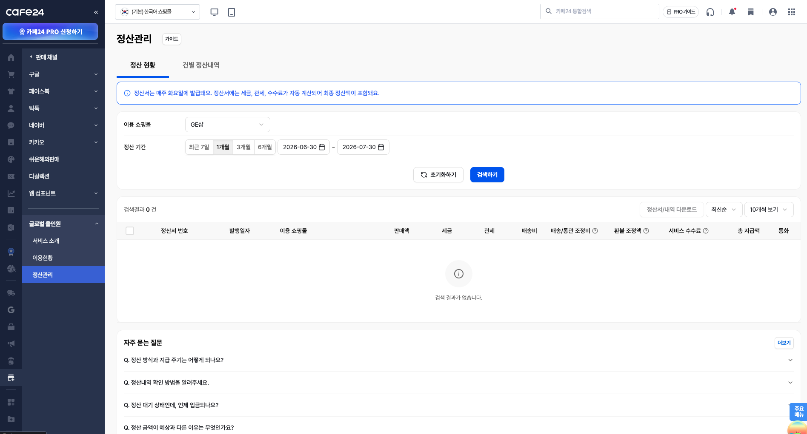Open the shopping cart orders icon
807x434 pixels.
11,74
